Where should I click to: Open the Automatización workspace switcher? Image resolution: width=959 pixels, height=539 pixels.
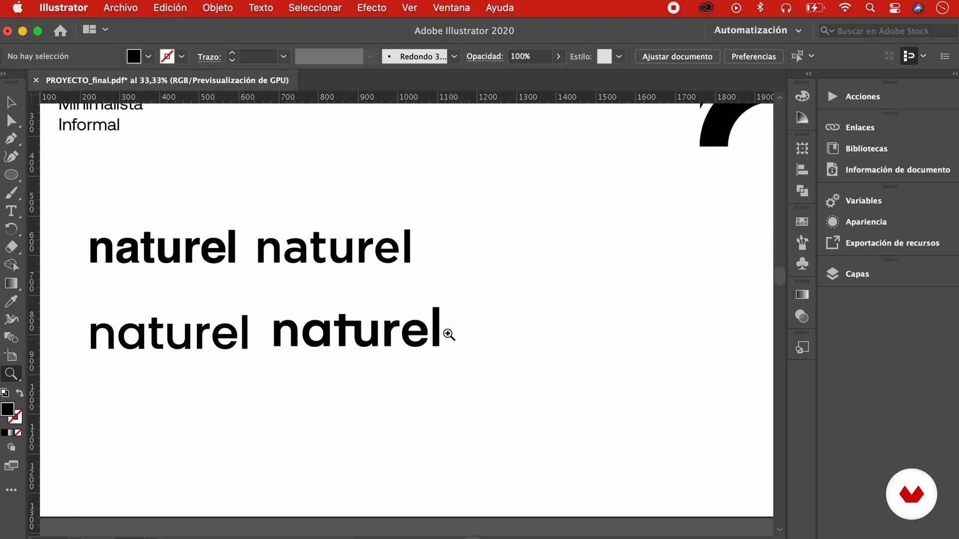click(758, 30)
